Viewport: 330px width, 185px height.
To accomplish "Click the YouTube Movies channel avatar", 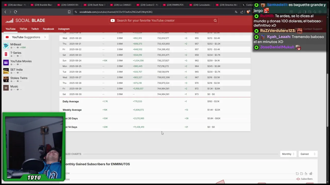I will (x=6, y=62).
